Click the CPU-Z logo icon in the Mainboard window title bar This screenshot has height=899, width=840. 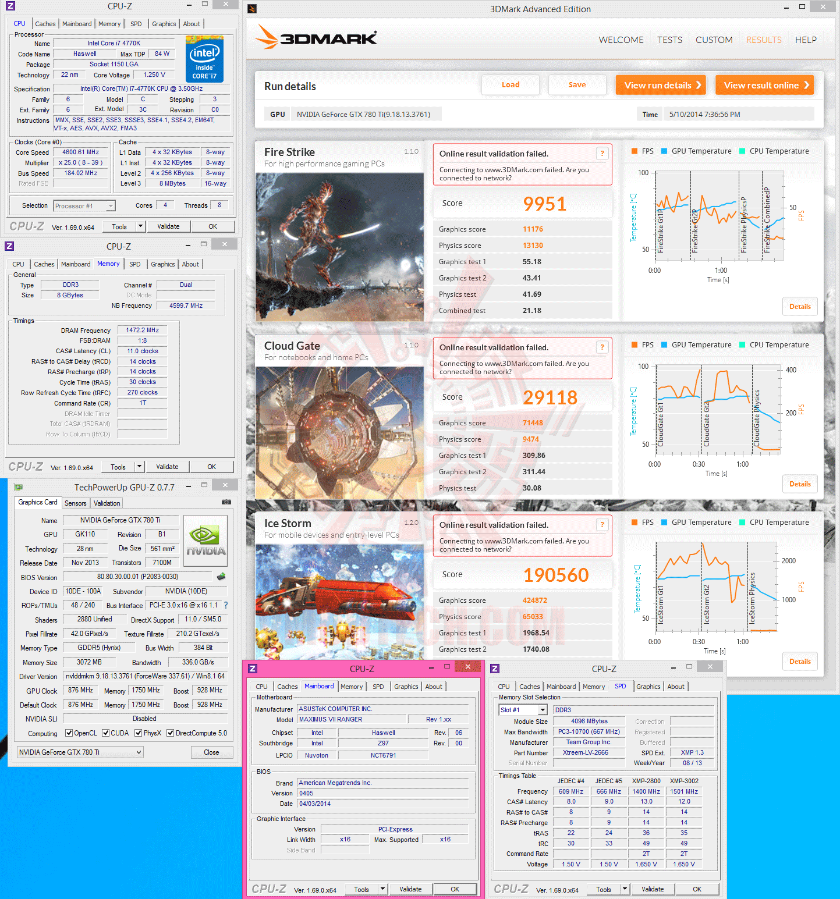253,669
